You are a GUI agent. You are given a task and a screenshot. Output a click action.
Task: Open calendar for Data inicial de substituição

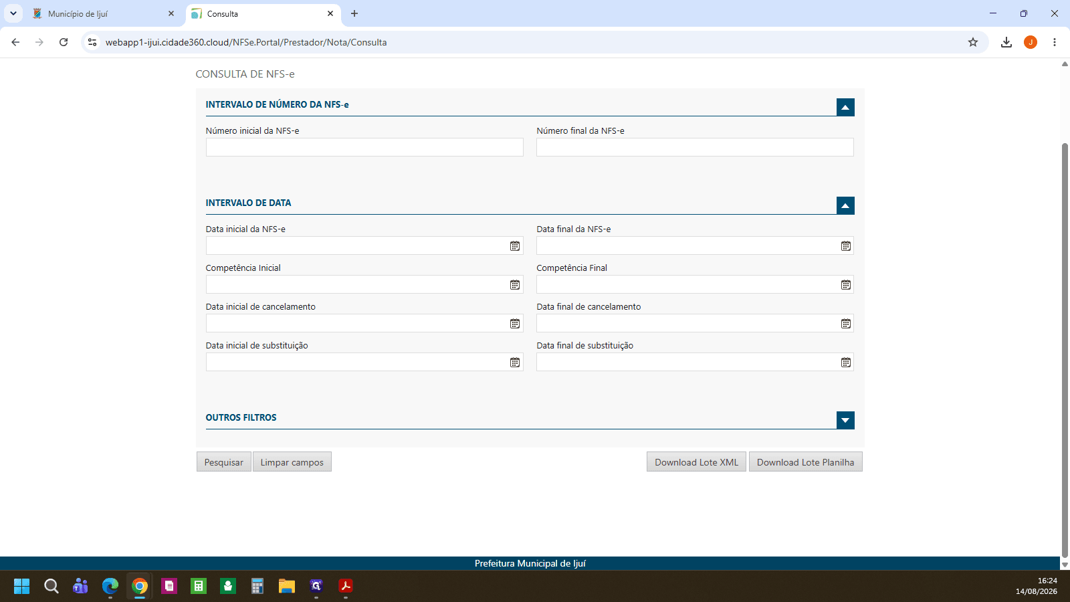pos(515,363)
